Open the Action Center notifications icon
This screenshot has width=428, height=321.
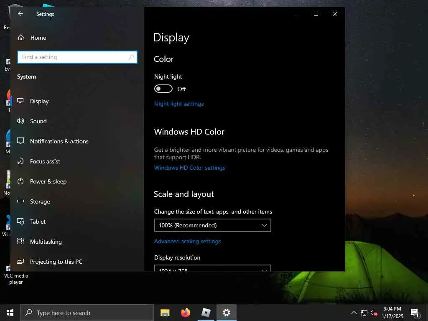click(x=415, y=313)
